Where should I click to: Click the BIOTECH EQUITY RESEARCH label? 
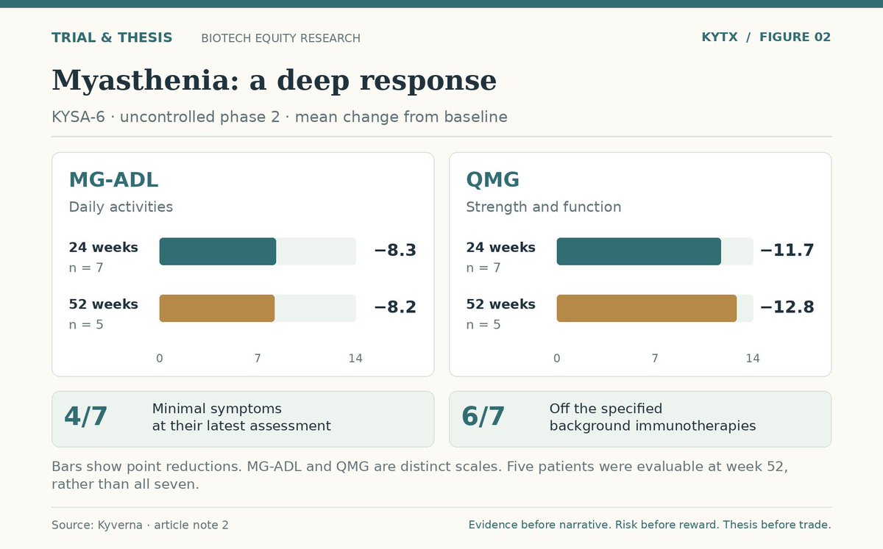(280, 38)
